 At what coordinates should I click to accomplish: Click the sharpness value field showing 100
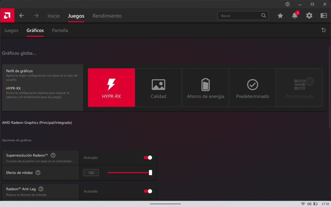[x=91, y=173]
